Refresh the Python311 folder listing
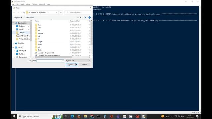Viewport: 212px width, 119px height. pyautogui.click(x=61, y=13)
